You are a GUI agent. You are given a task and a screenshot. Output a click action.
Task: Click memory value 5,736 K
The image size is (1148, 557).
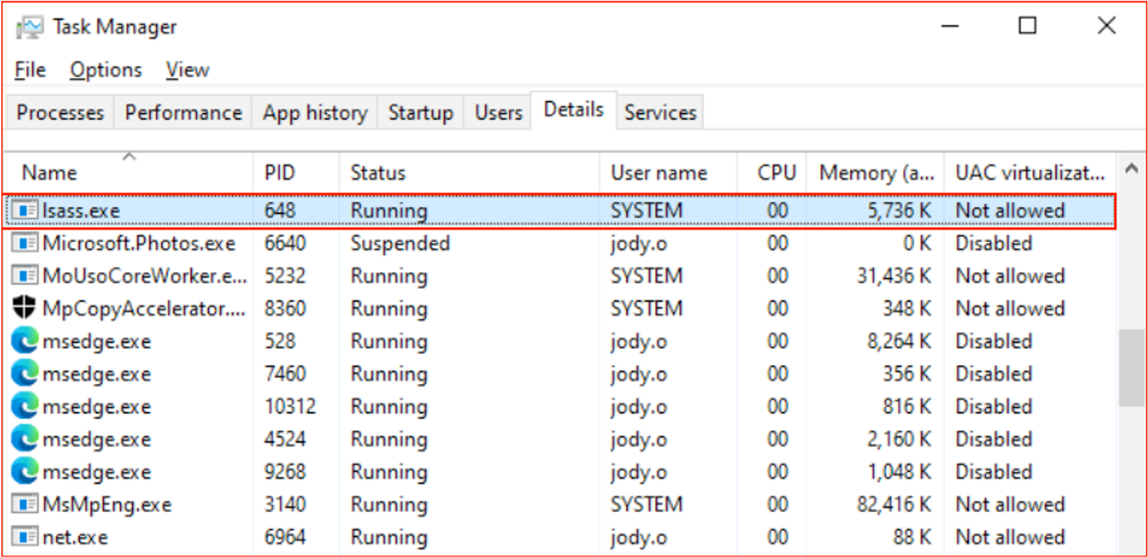click(899, 210)
